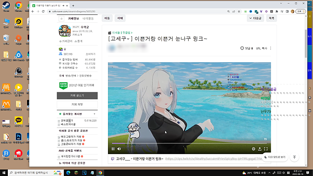Open Chrome tab search chevron
Viewport: 313px width, 176px height.
[x=281, y=4]
